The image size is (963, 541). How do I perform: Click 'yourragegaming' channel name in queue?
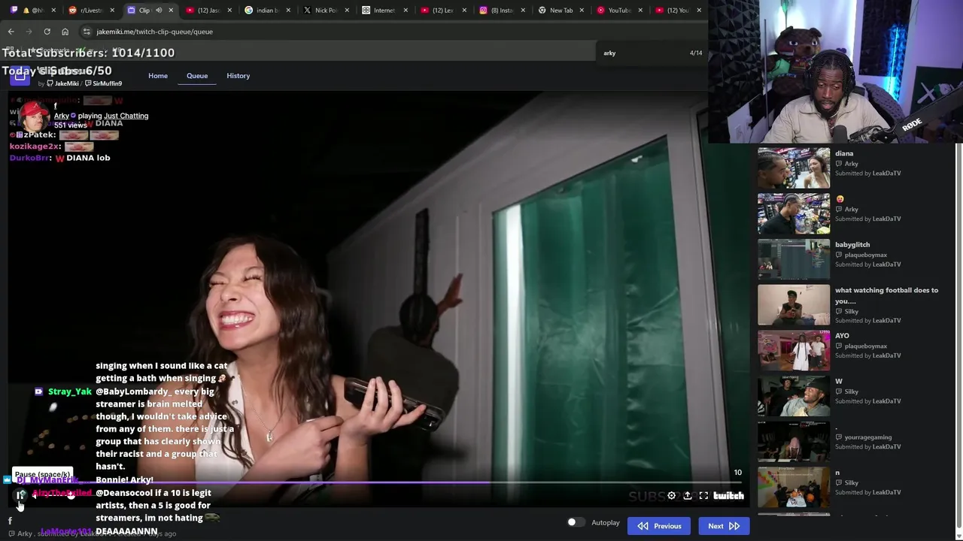(x=868, y=437)
